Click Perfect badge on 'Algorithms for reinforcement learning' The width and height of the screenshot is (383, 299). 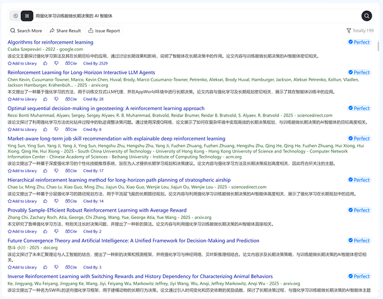tap(359, 42)
